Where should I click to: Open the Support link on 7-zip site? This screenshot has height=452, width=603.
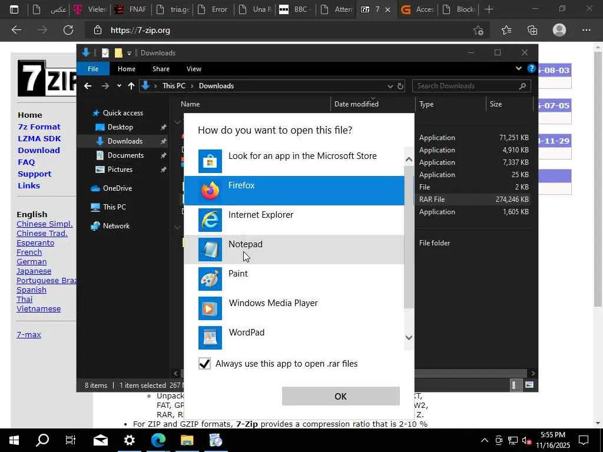pos(34,174)
